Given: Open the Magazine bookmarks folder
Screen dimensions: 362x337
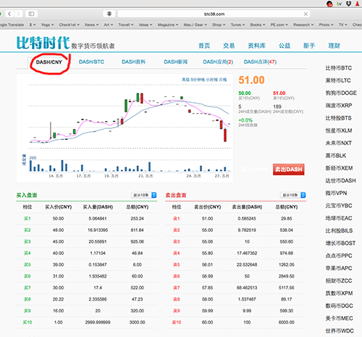Looking at the screenshot, I should [168, 25].
